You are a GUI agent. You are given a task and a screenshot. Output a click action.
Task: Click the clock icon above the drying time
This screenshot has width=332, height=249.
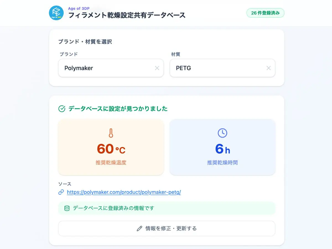click(x=222, y=133)
